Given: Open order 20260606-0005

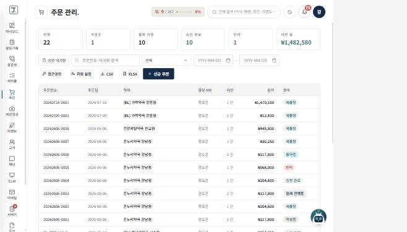Looking at the screenshot, I should click(x=179, y=168).
